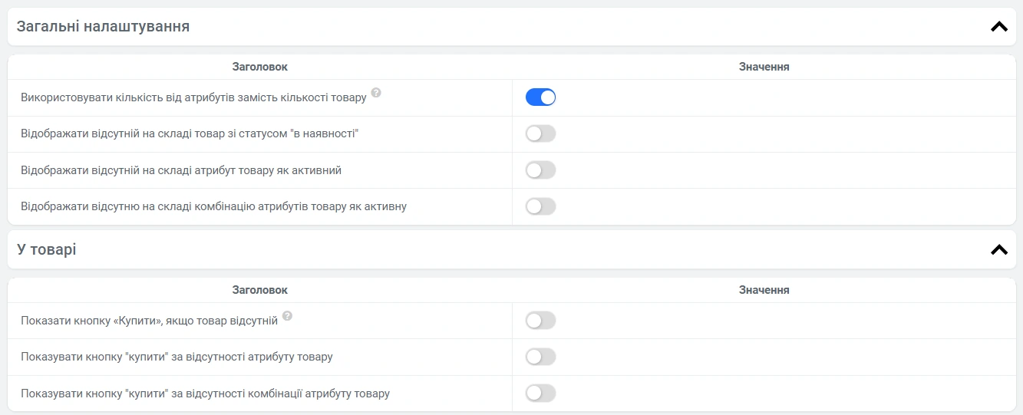1023x415 pixels.
Task: Enable "купити" button when product attribute is absent
Action: [x=540, y=357]
